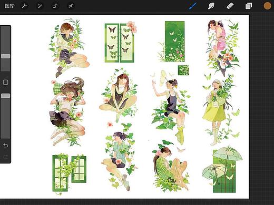Select the Selection (S) tool
274x205 pixels.
click(55, 6)
